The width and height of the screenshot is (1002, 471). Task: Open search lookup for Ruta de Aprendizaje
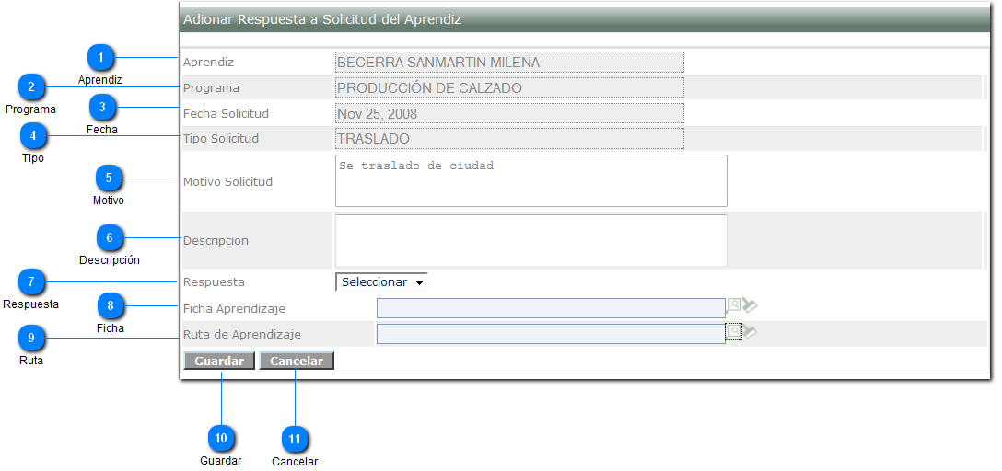click(734, 331)
